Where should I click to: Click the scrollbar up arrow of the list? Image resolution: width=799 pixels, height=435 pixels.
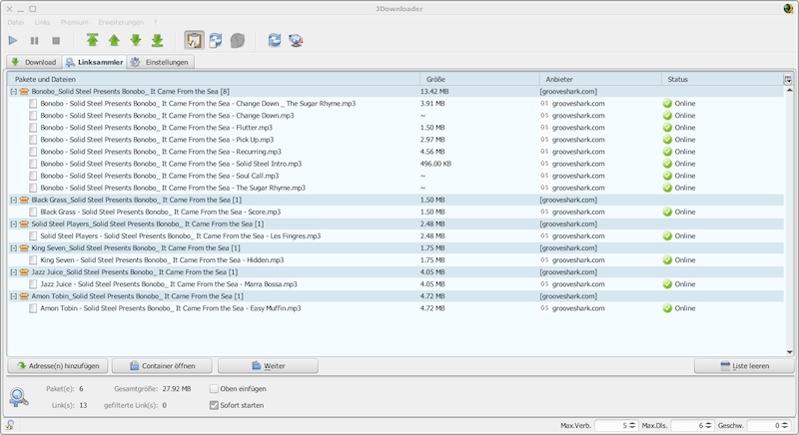click(x=789, y=90)
